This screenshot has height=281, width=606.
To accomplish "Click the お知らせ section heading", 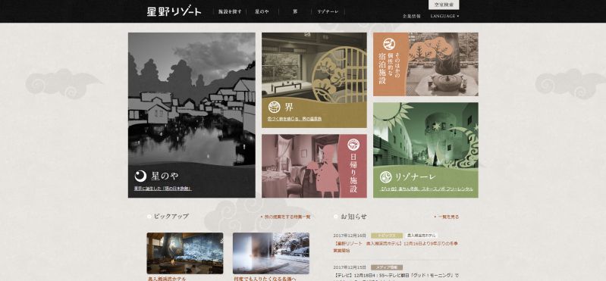I will 353,217.
